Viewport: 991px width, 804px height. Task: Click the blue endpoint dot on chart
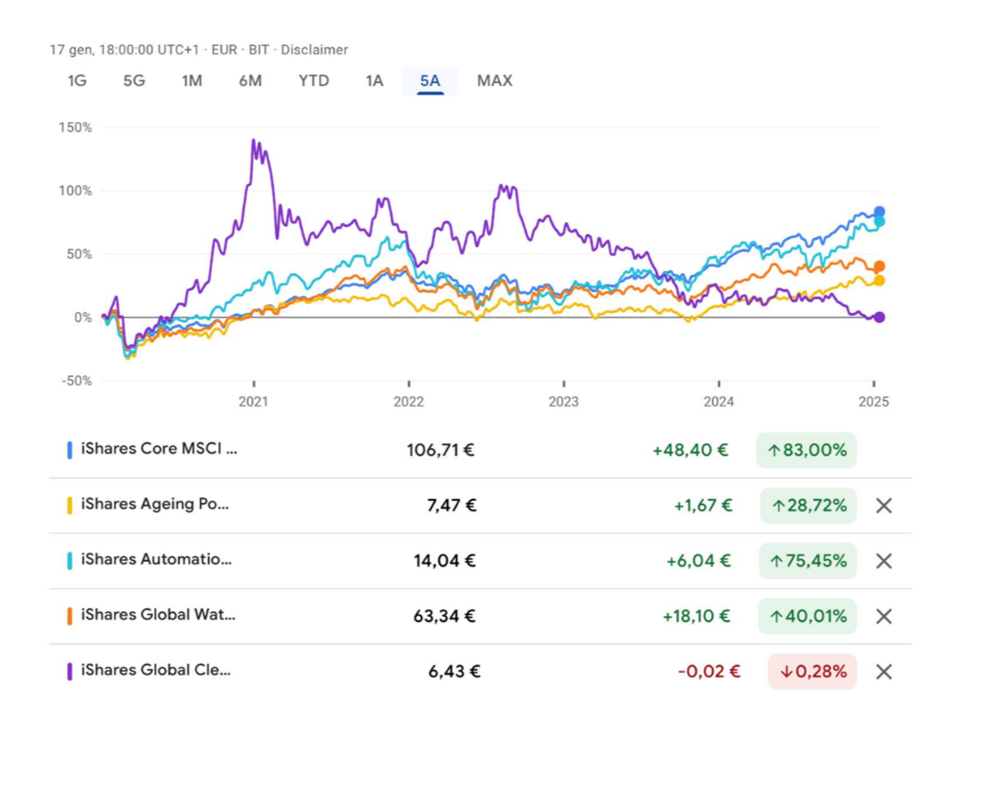point(879,212)
